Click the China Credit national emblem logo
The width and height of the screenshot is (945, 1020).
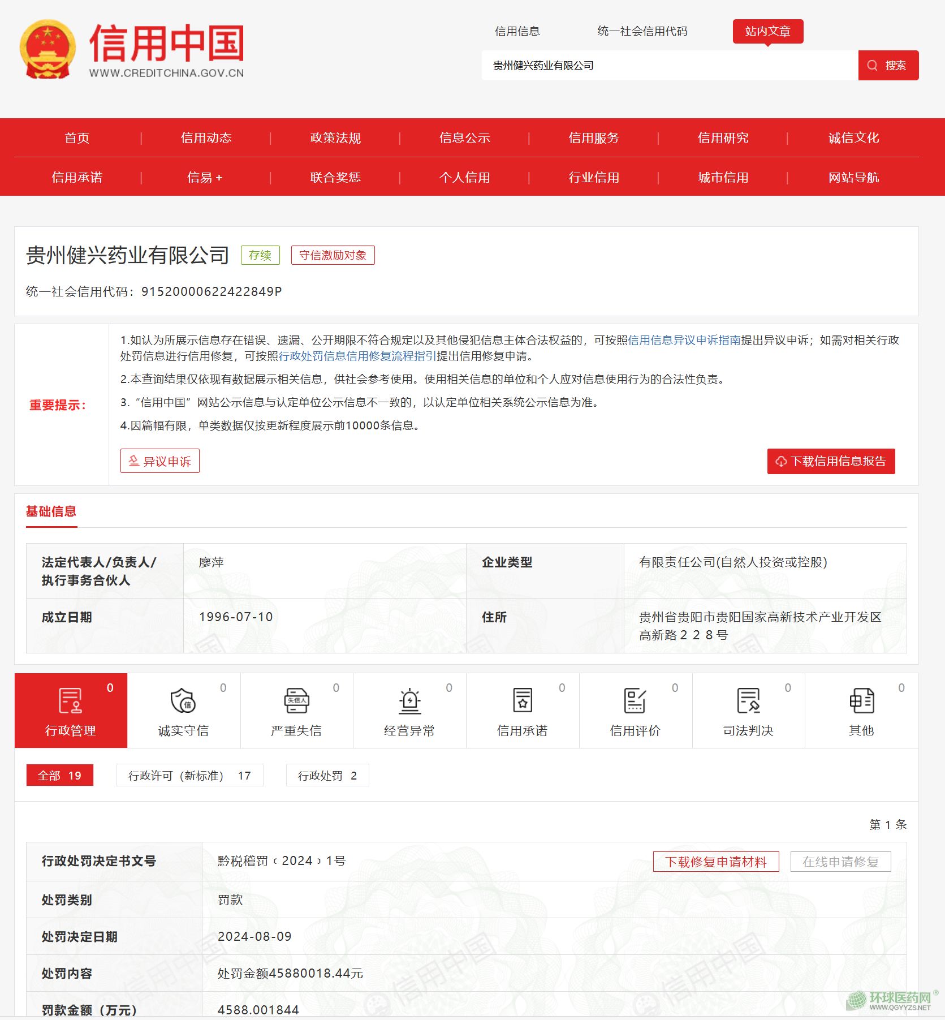pyautogui.click(x=48, y=50)
